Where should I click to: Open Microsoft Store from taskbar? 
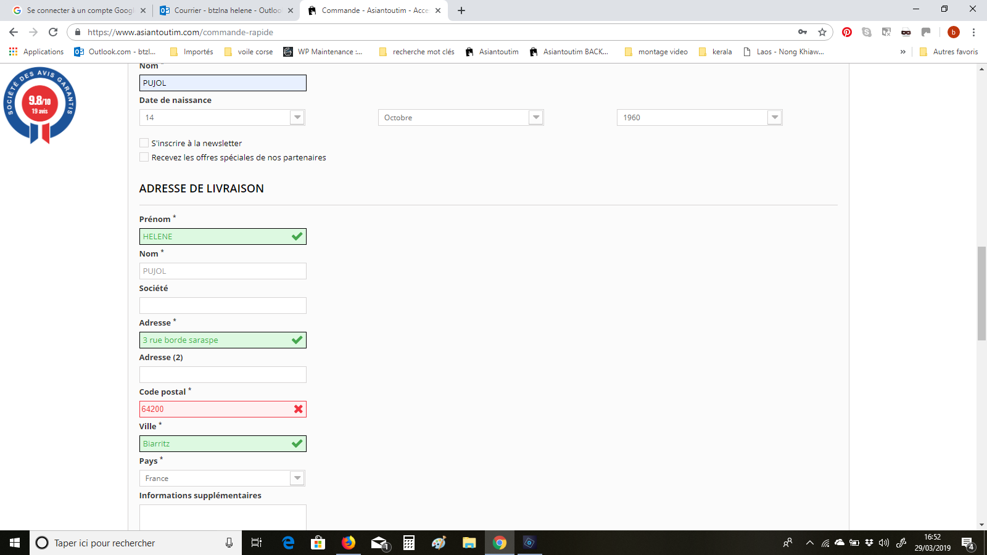[318, 543]
